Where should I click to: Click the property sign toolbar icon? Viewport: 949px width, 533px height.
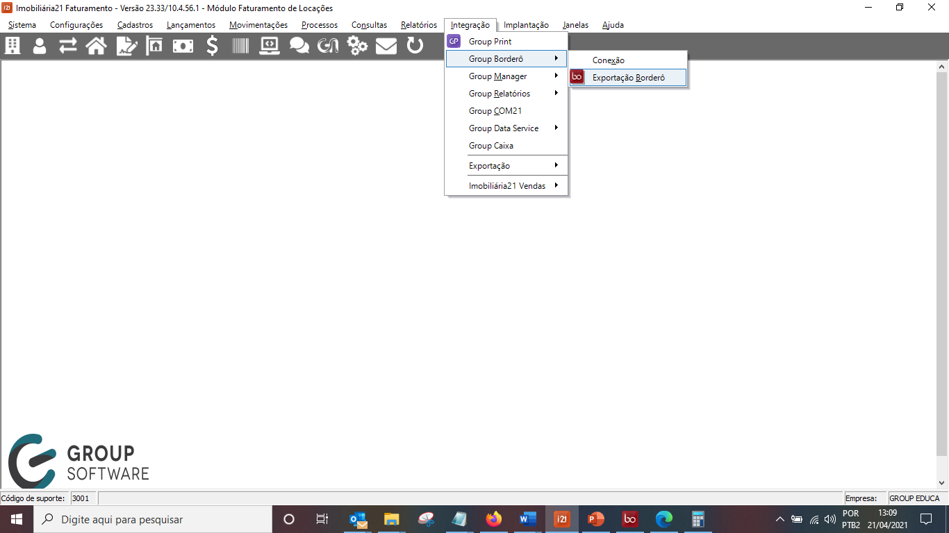point(154,46)
